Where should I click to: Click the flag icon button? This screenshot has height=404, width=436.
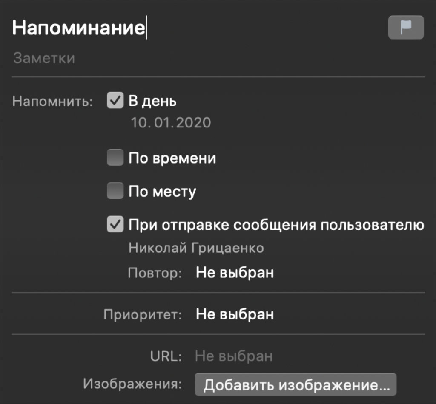click(x=406, y=28)
